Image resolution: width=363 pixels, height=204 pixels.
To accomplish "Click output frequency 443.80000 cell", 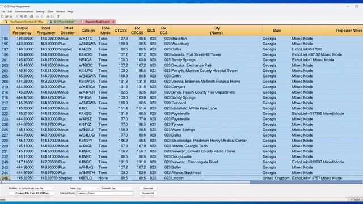I will 22,44.
